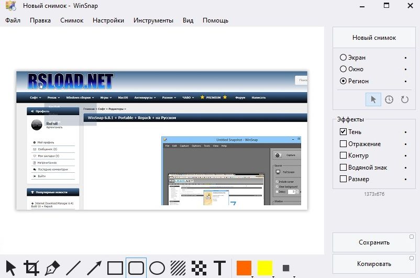Image resolution: width=420 pixels, height=278 pixels.
Task: Click the gray line width square
Action: (x=286, y=268)
